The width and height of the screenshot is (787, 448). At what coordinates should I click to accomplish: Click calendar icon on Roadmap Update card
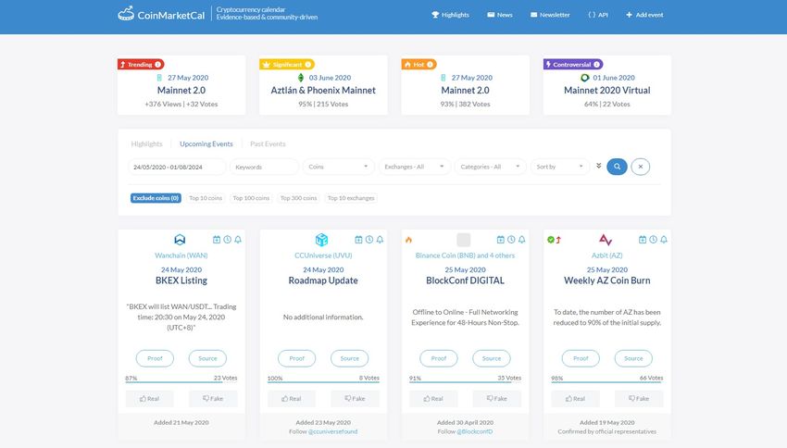(x=358, y=240)
